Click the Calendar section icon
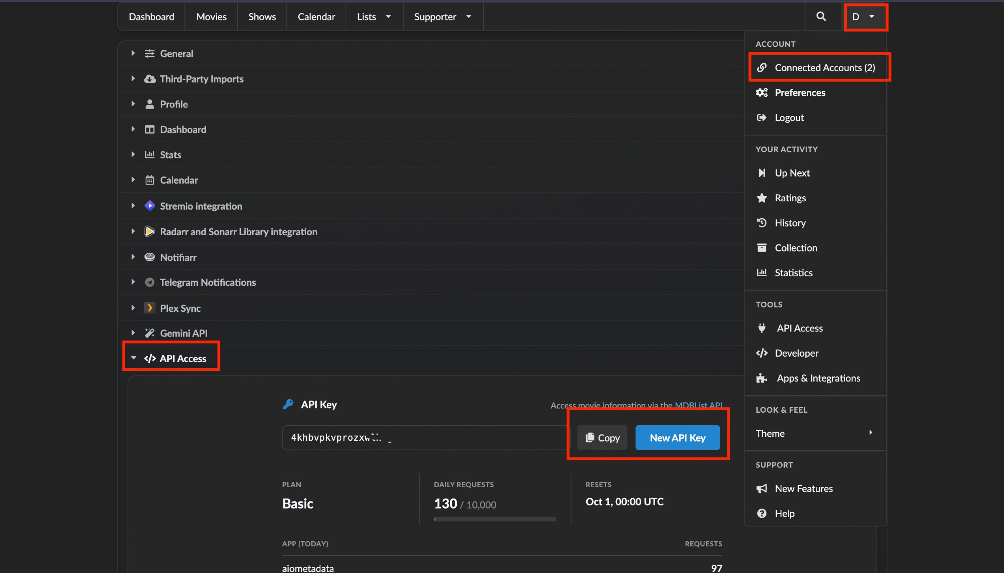1004x573 pixels. click(x=149, y=180)
